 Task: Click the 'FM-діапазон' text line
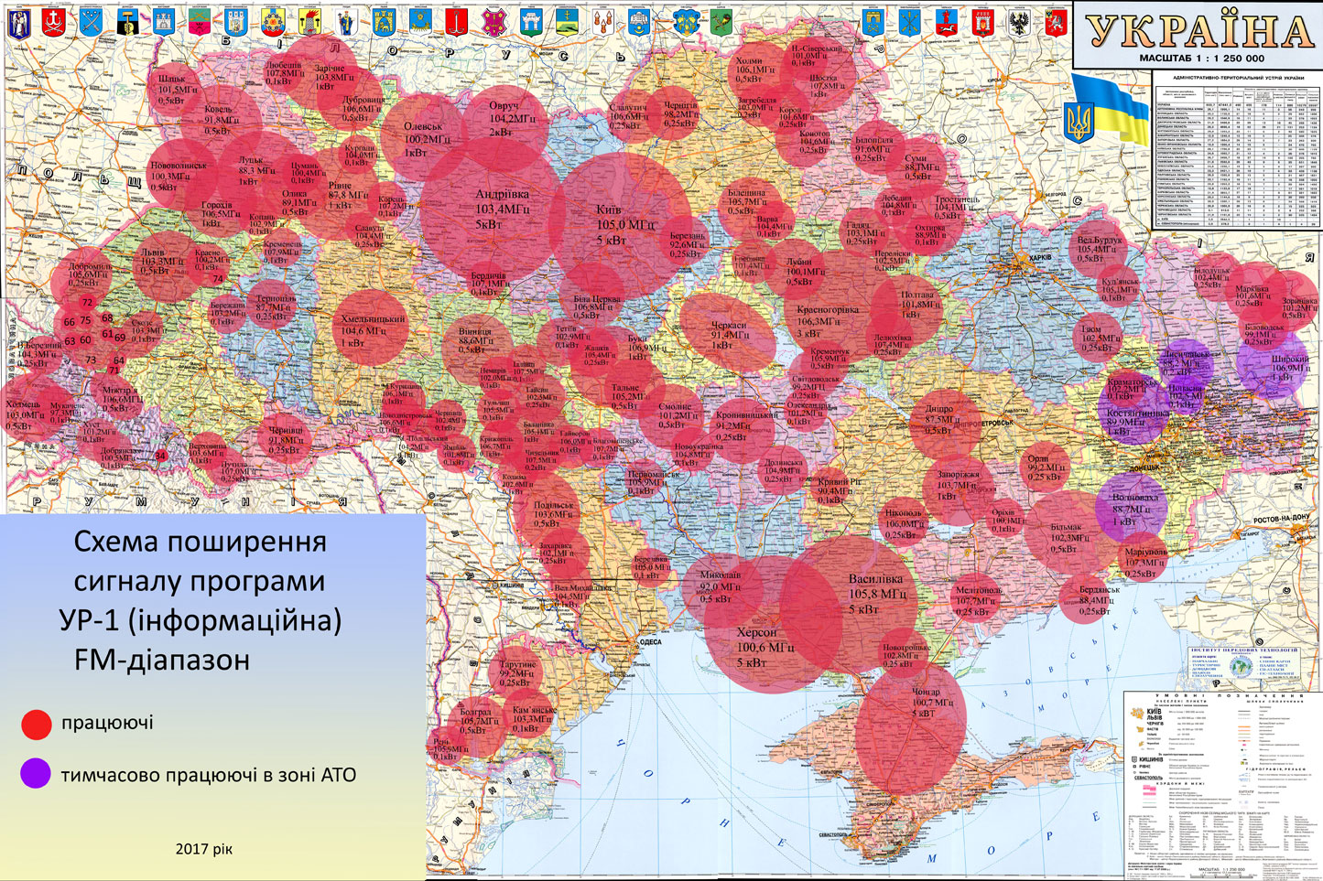pos(162,659)
